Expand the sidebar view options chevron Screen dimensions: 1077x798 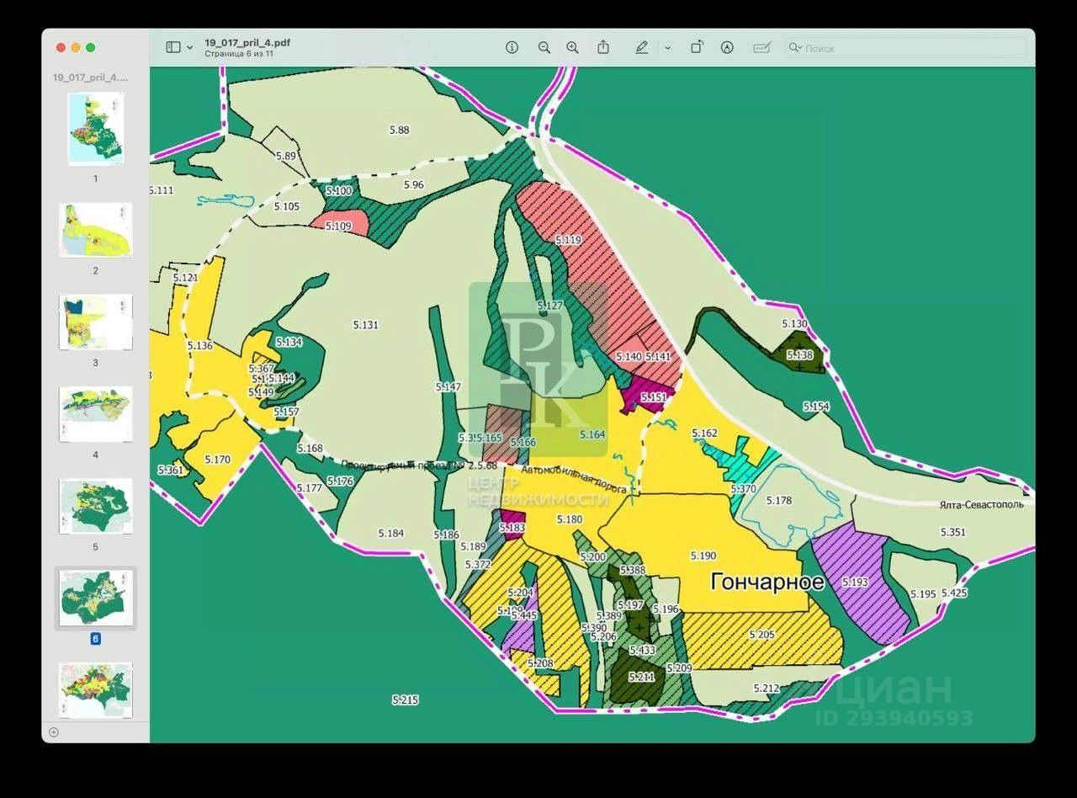pos(190,48)
